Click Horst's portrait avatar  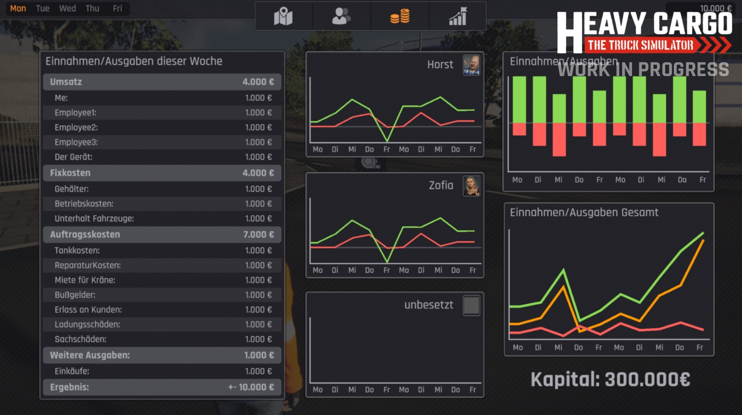coord(471,65)
